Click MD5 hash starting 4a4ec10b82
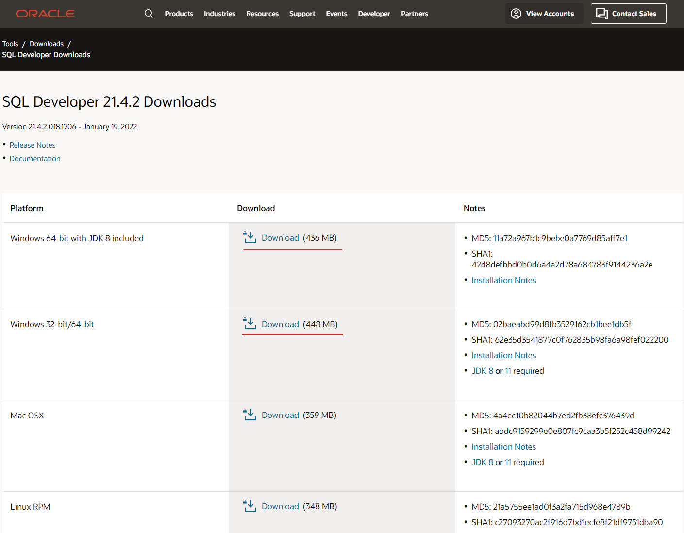 553,416
